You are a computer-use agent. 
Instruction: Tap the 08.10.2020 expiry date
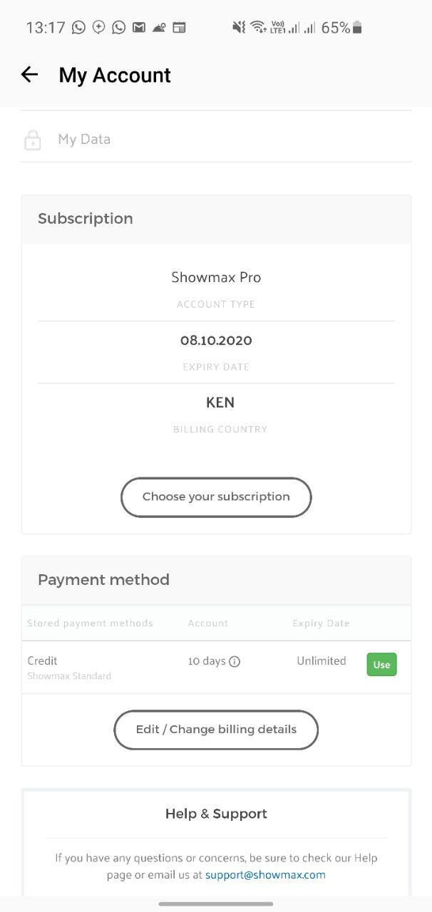click(x=216, y=341)
